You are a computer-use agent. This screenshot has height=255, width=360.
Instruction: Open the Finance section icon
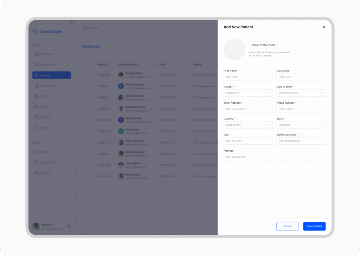click(37, 107)
